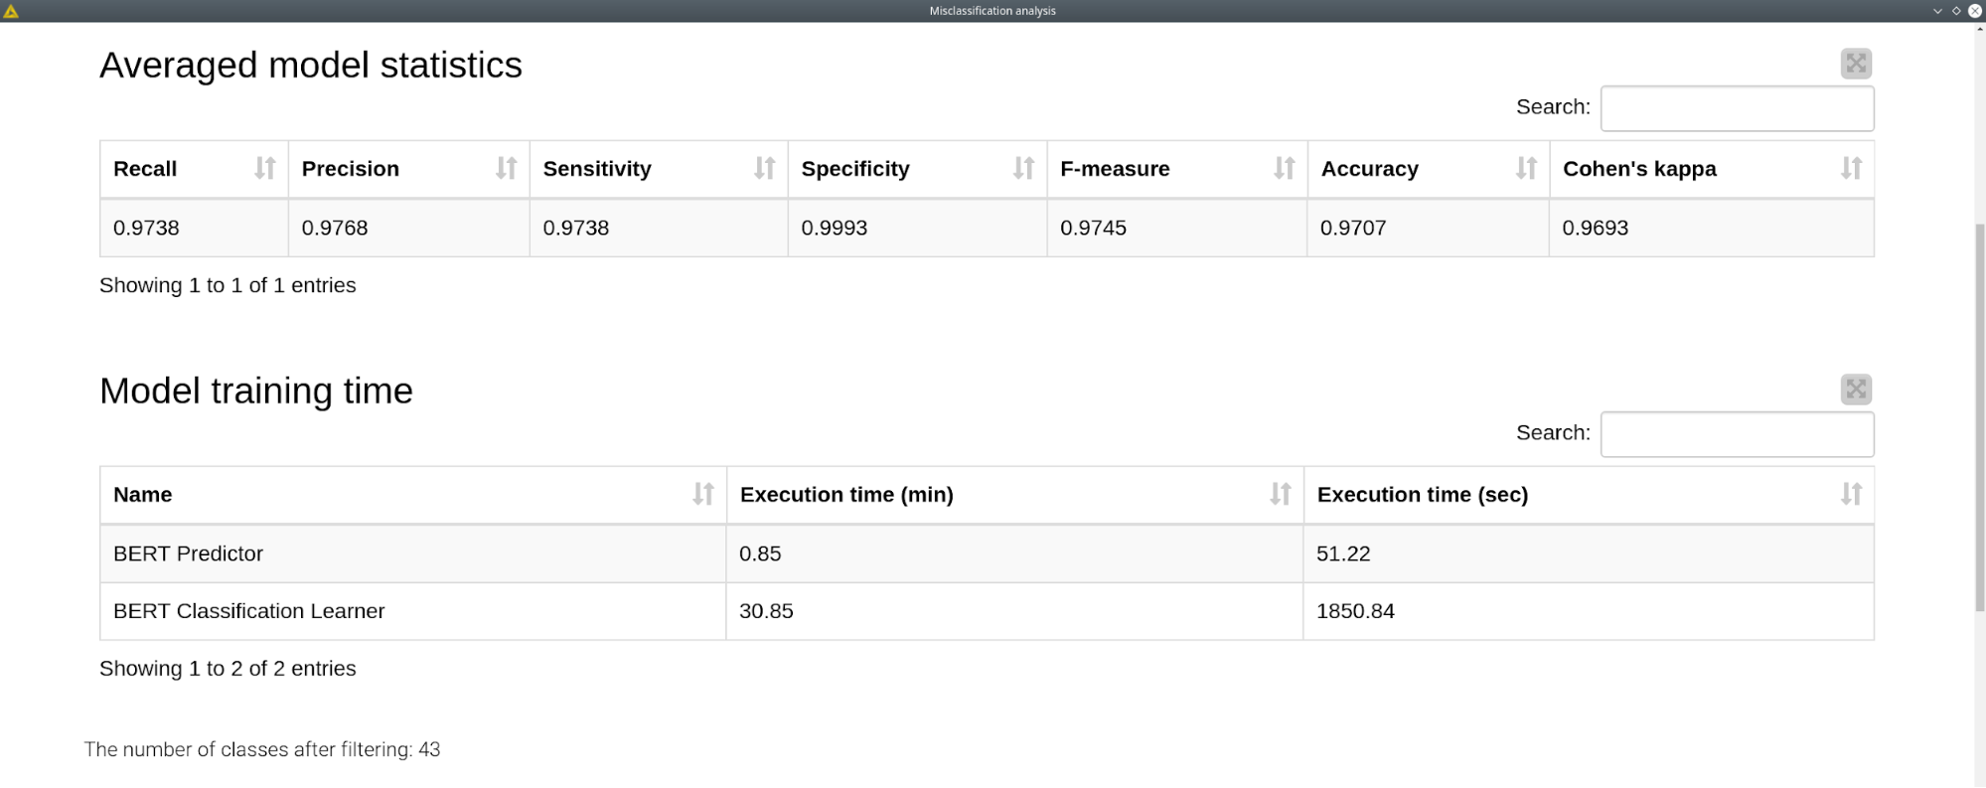Focus the training time Search field
Image resolution: width=1986 pixels, height=788 pixels.
tap(1737, 434)
